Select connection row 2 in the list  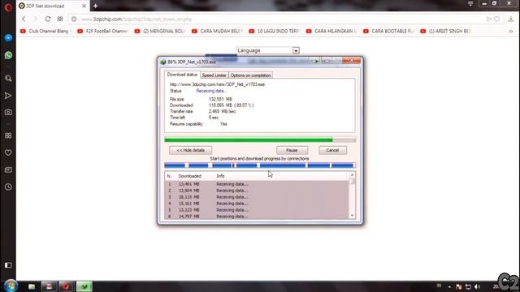pos(257,191)
